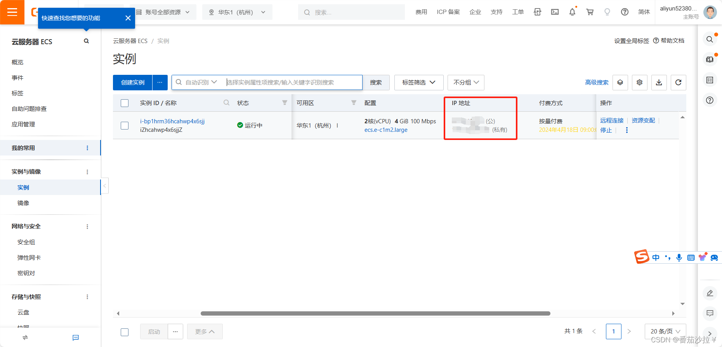Open 镜像 in sidebar
Image resolution: width=722 pixels, height=347 pixels.
[x=23, y=203]
